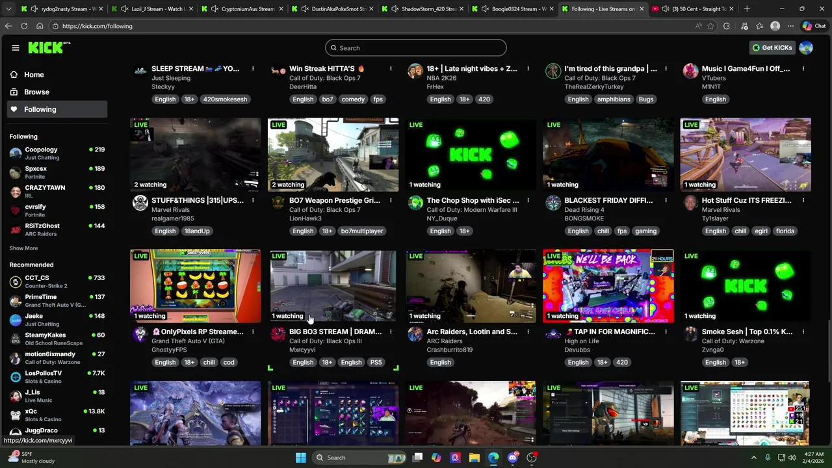Open STUFF&THINGS stream thumbnail
Screen dimensions: 832x468
(x=195, y=155)
